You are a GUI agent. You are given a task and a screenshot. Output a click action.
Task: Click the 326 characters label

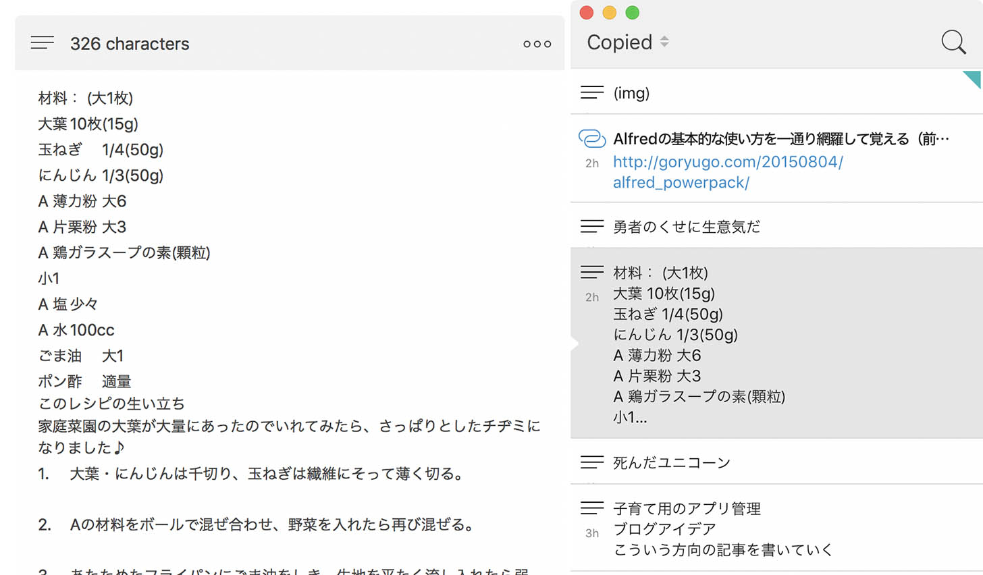pyautogui.click(x=130, y=43)
